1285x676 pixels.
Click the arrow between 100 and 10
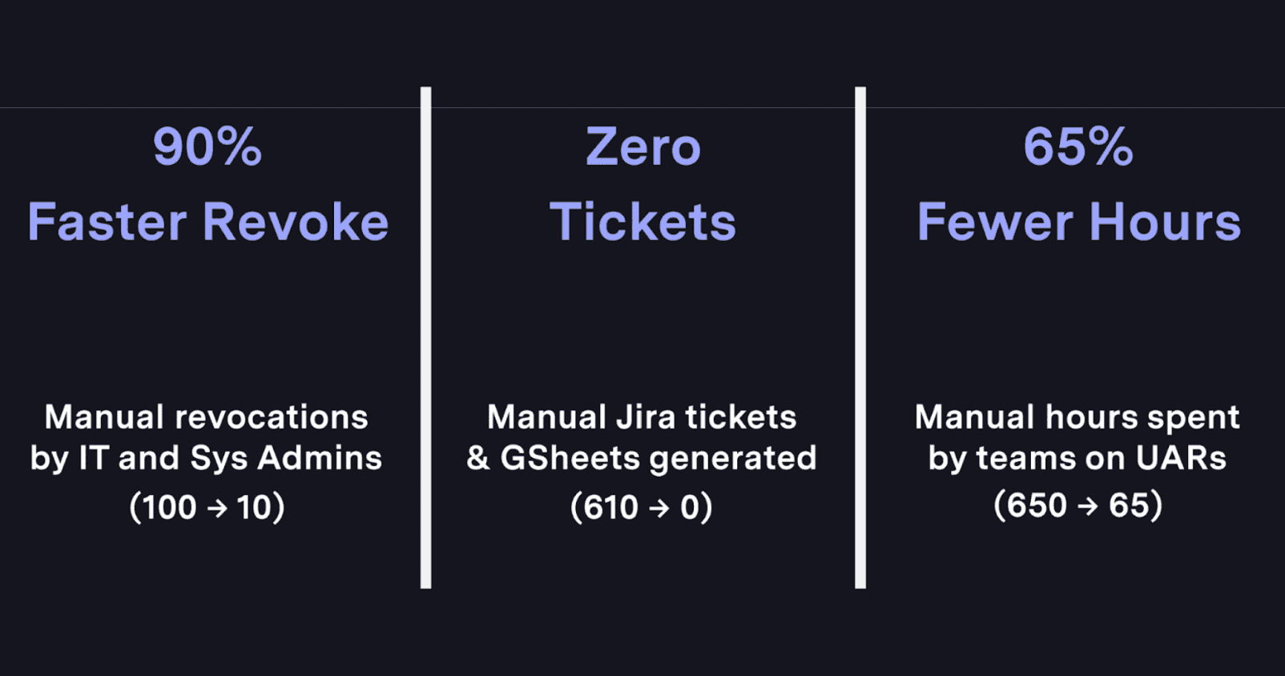[216, 509]
